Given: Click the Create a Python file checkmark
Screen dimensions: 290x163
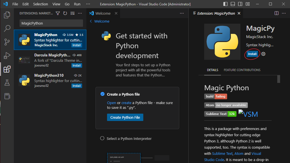Looking at the screenshot, I should pyautogui.click(x=103, y=94).
